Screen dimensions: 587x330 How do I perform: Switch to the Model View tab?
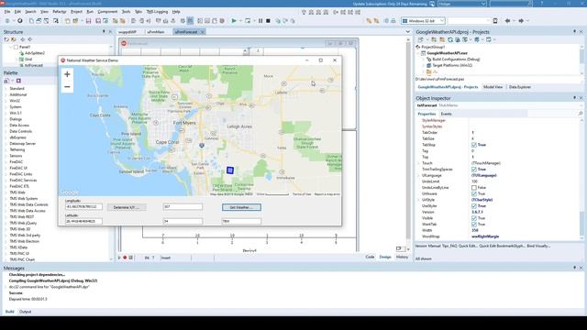click(493, 87)
